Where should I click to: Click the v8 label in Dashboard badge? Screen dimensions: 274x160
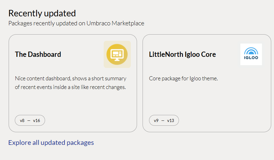pos(22,120)
